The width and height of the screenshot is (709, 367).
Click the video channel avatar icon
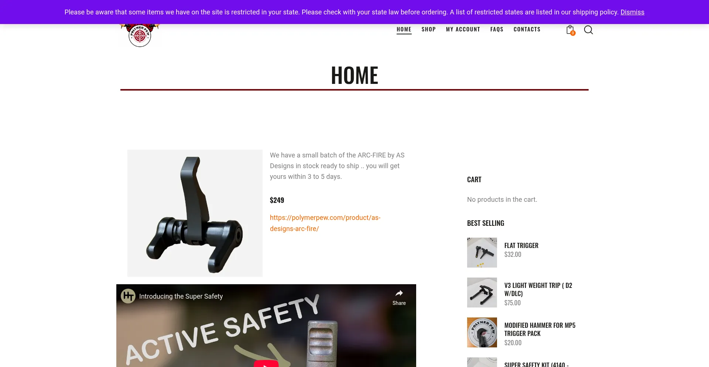[128, 296]
